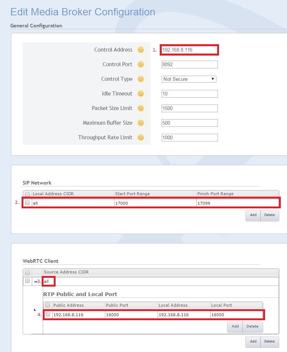
Task: Click the Maximum Buffer Size field
Action: (189, 123)
